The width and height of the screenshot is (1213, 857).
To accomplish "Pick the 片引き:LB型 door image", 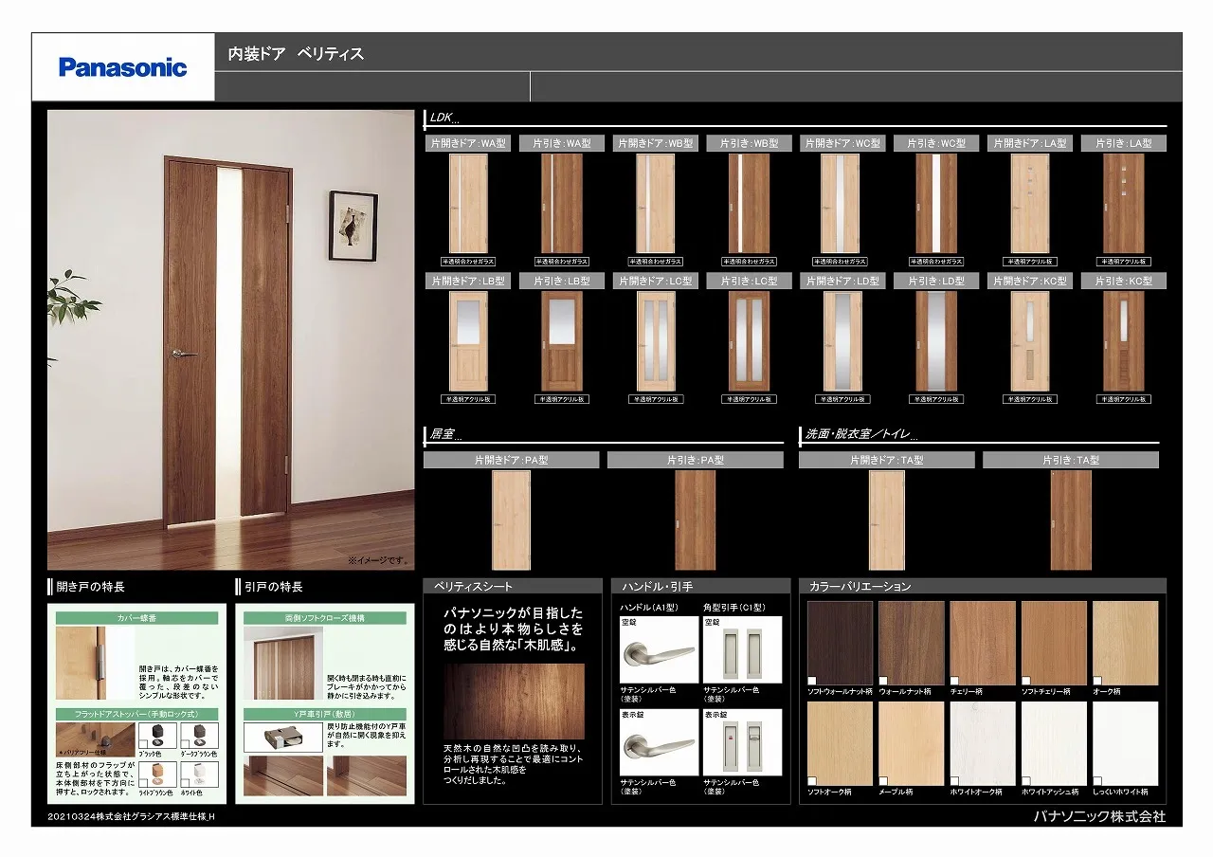I will click(x=562, y=341).
